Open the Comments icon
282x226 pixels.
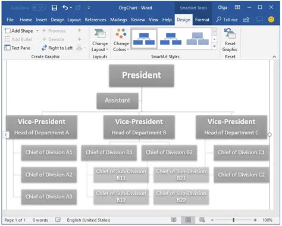tap(259, 20)
